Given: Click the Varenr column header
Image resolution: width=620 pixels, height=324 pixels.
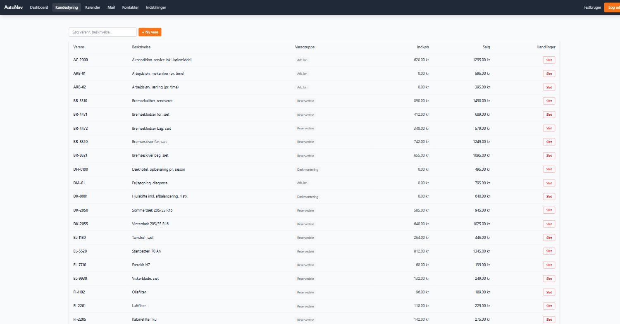Looking at the screenshot, I should coord(79,47).
